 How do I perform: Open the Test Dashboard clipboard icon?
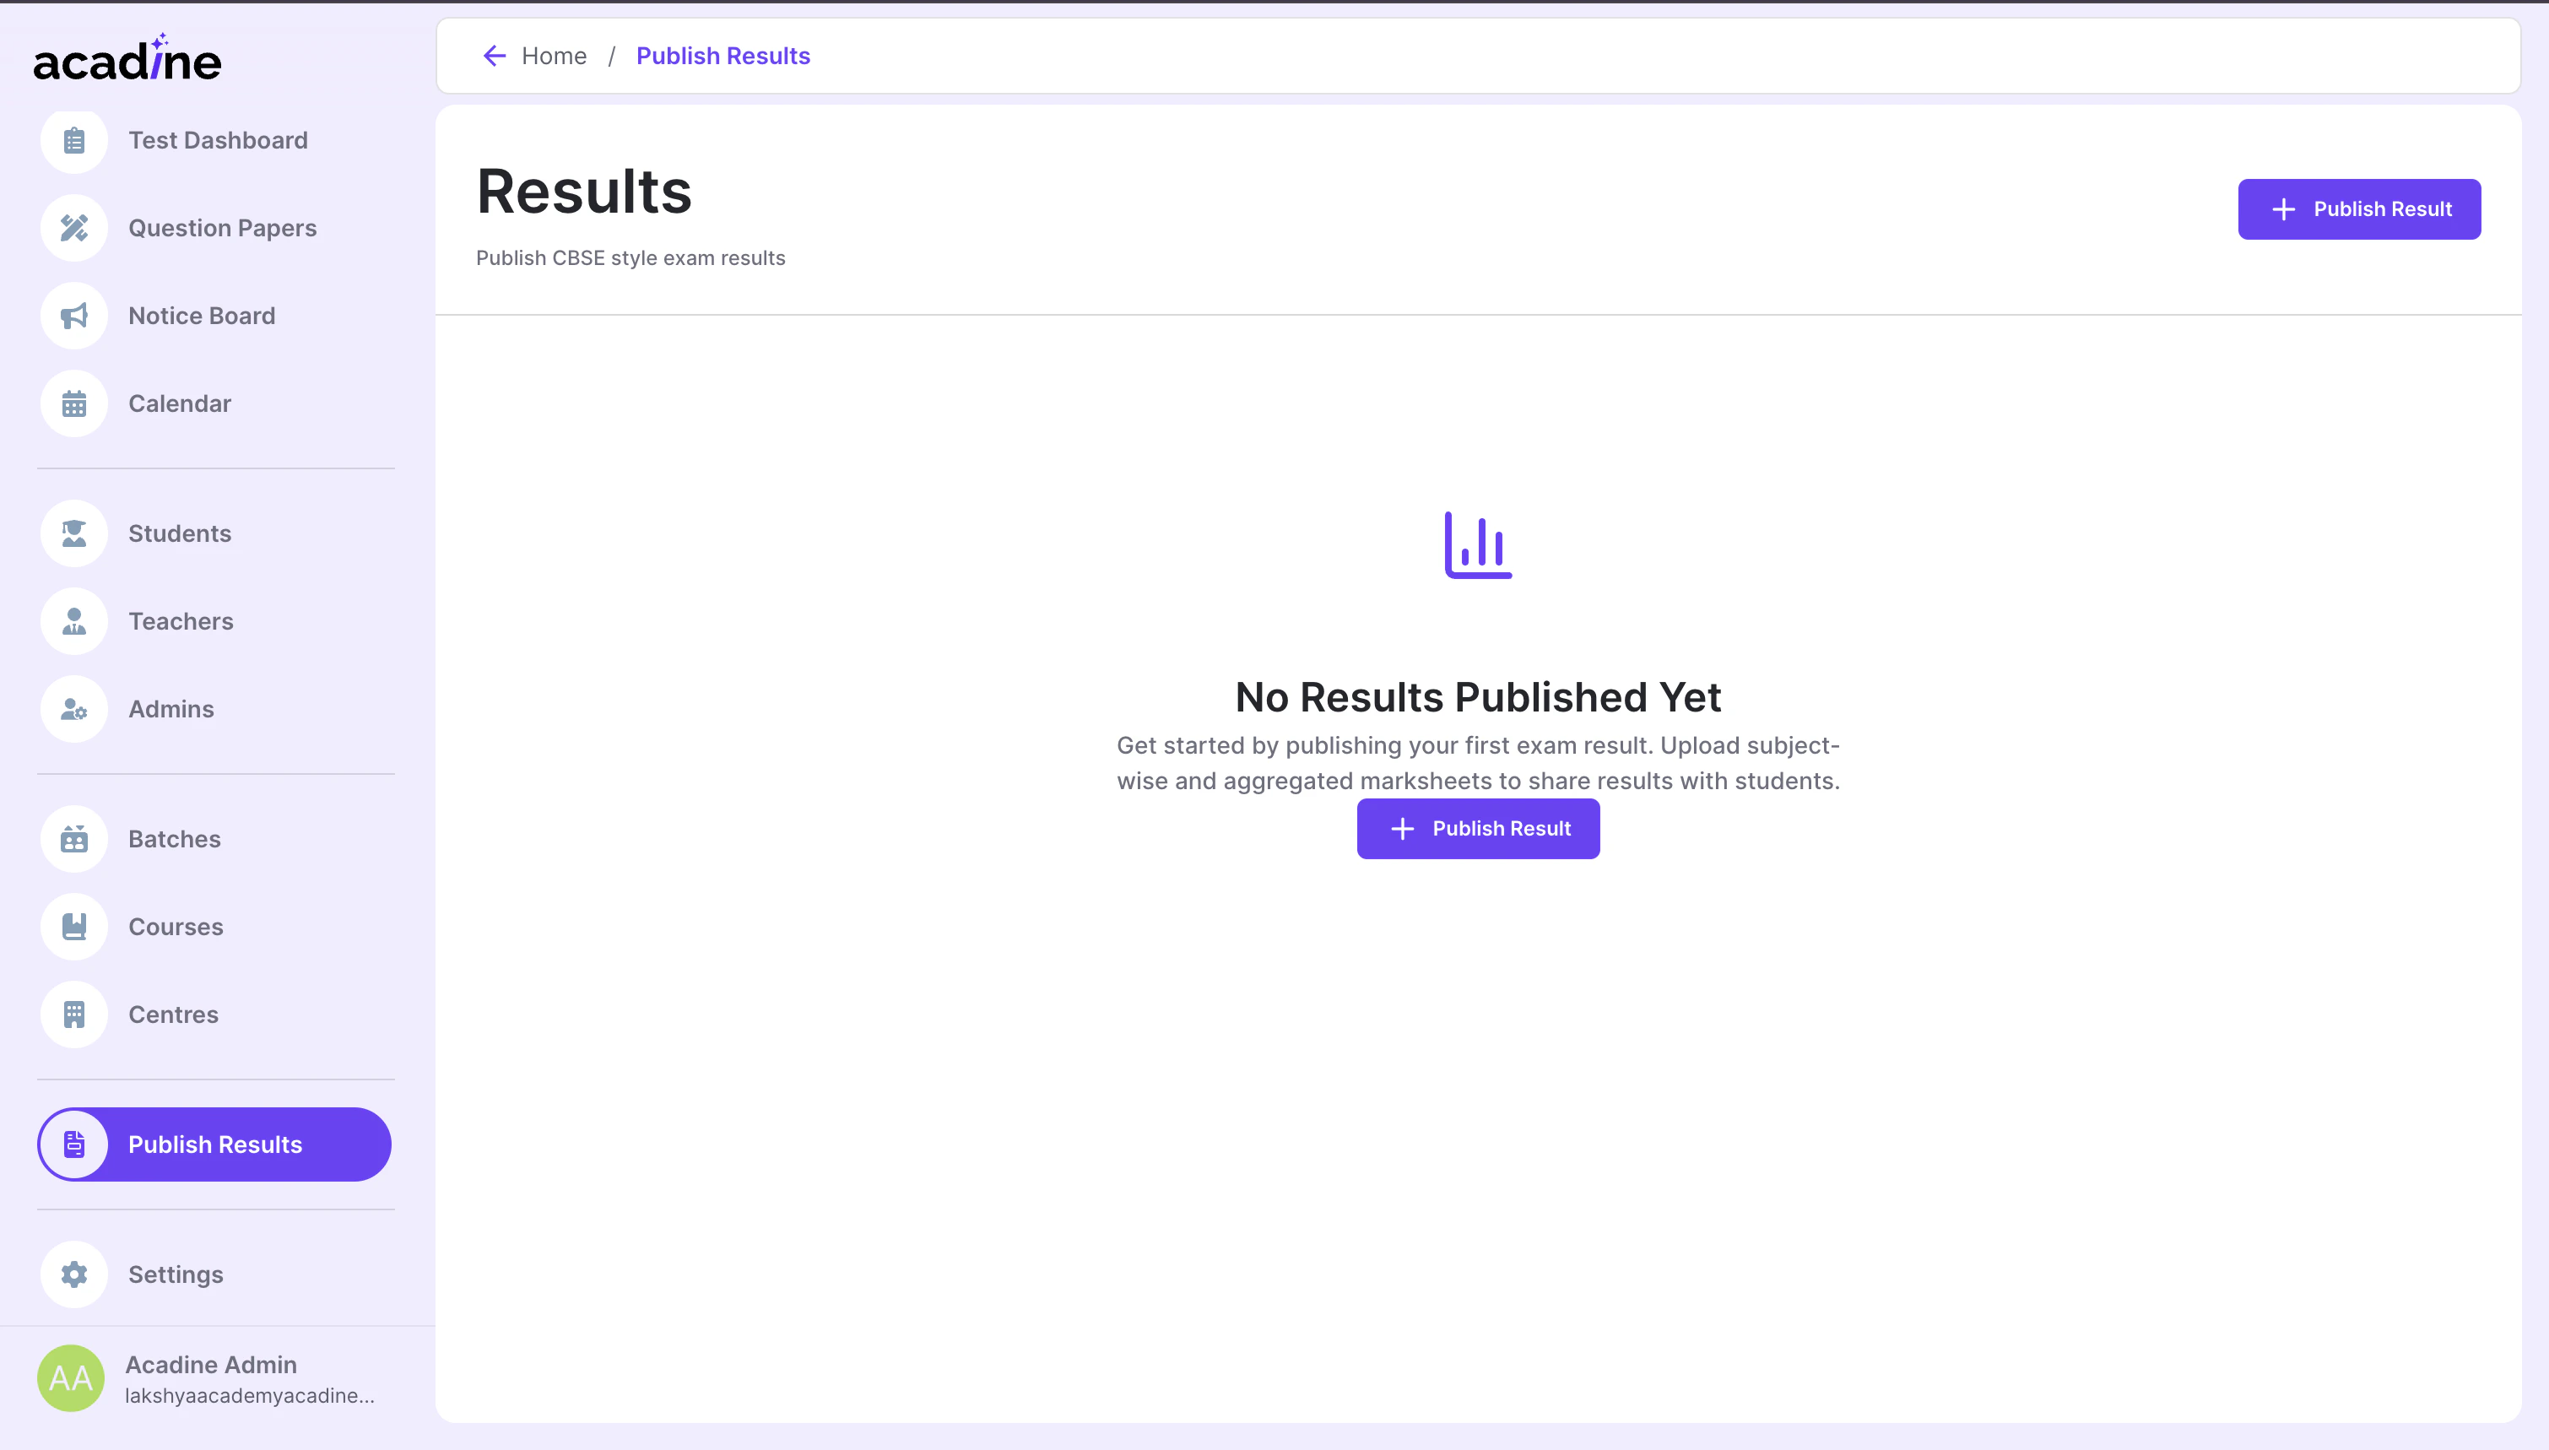click(73, 140)
